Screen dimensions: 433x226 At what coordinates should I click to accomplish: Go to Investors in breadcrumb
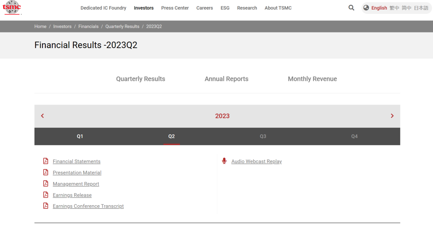[62, 26]
